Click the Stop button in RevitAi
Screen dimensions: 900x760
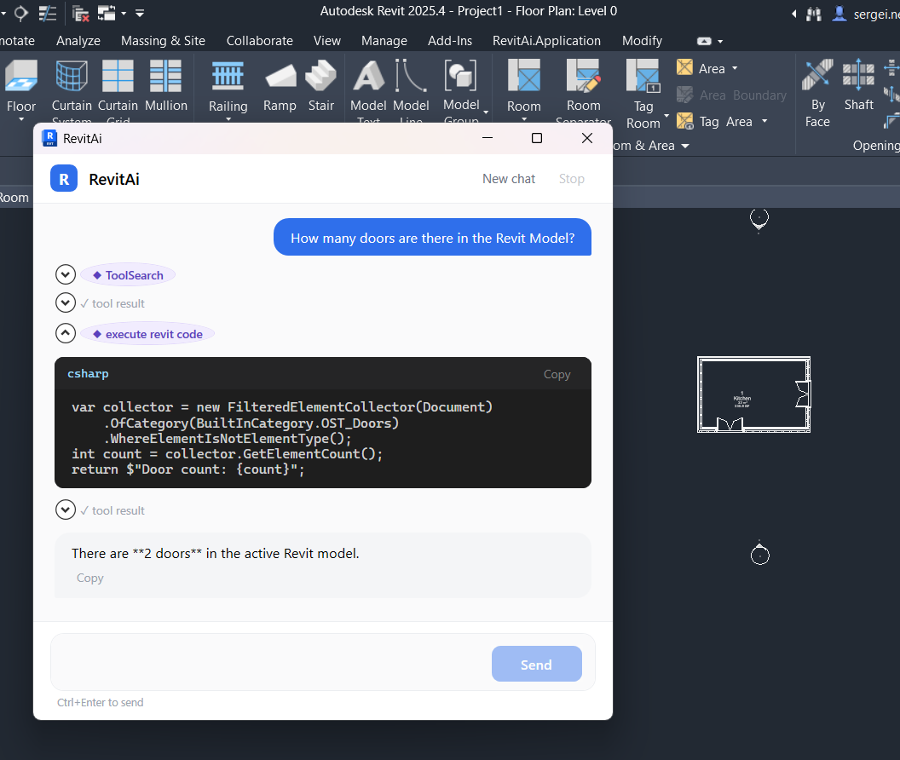[x=572, y=179]
